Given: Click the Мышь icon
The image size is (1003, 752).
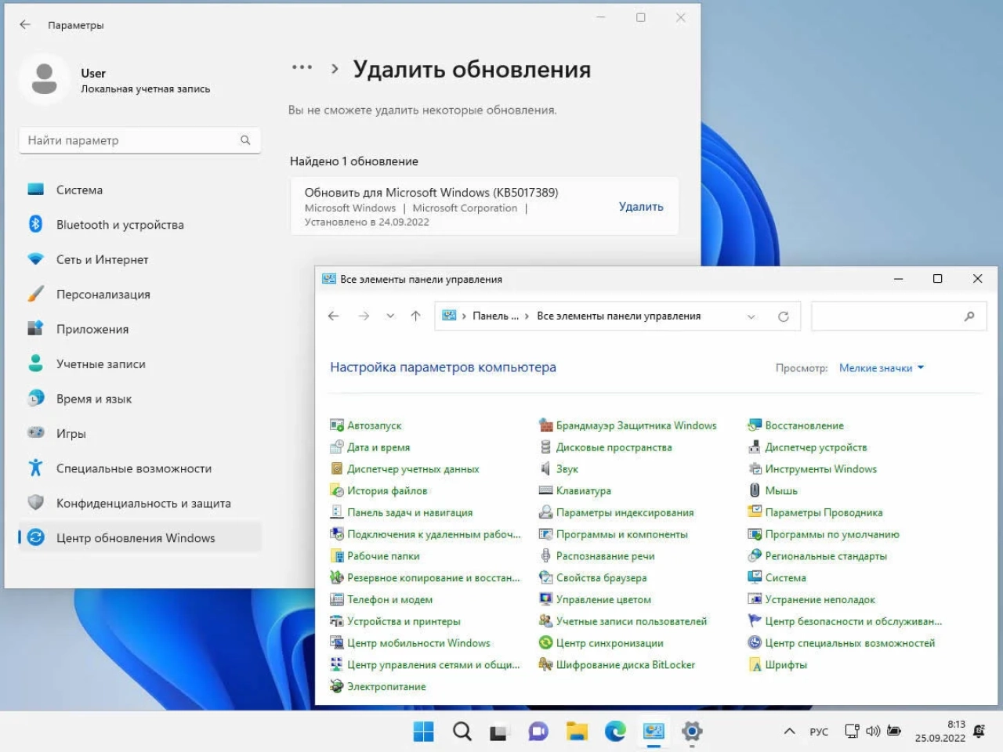Looking at the screenshot, I should 755,490.
